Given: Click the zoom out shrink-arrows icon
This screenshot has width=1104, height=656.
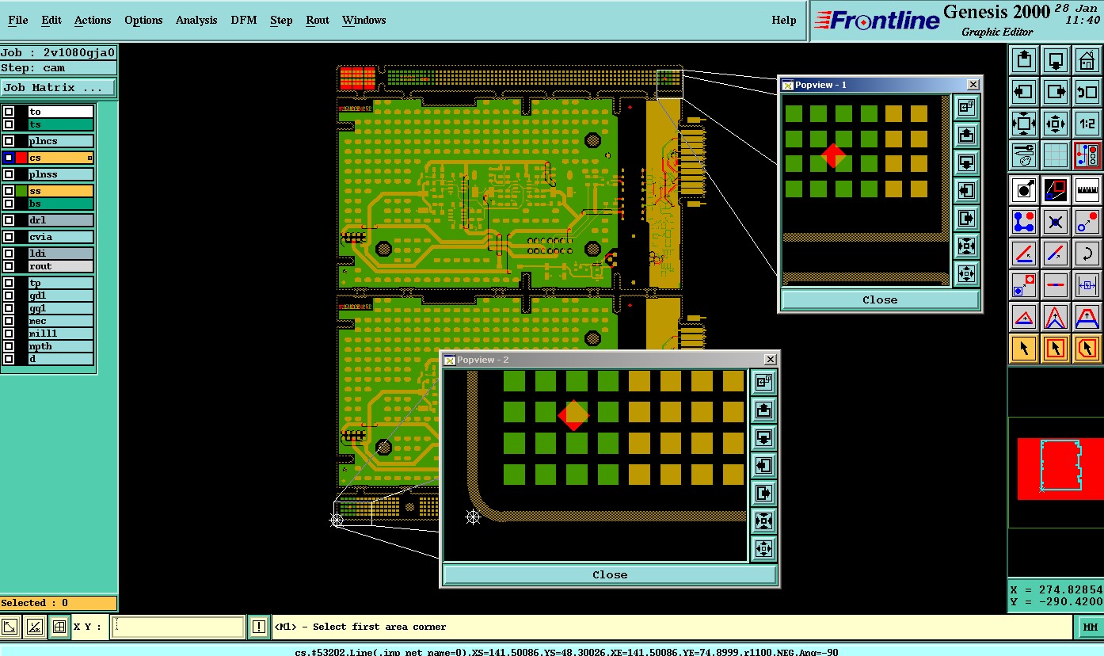Looking at the screenshot, I should click(x=1056, y=124).
